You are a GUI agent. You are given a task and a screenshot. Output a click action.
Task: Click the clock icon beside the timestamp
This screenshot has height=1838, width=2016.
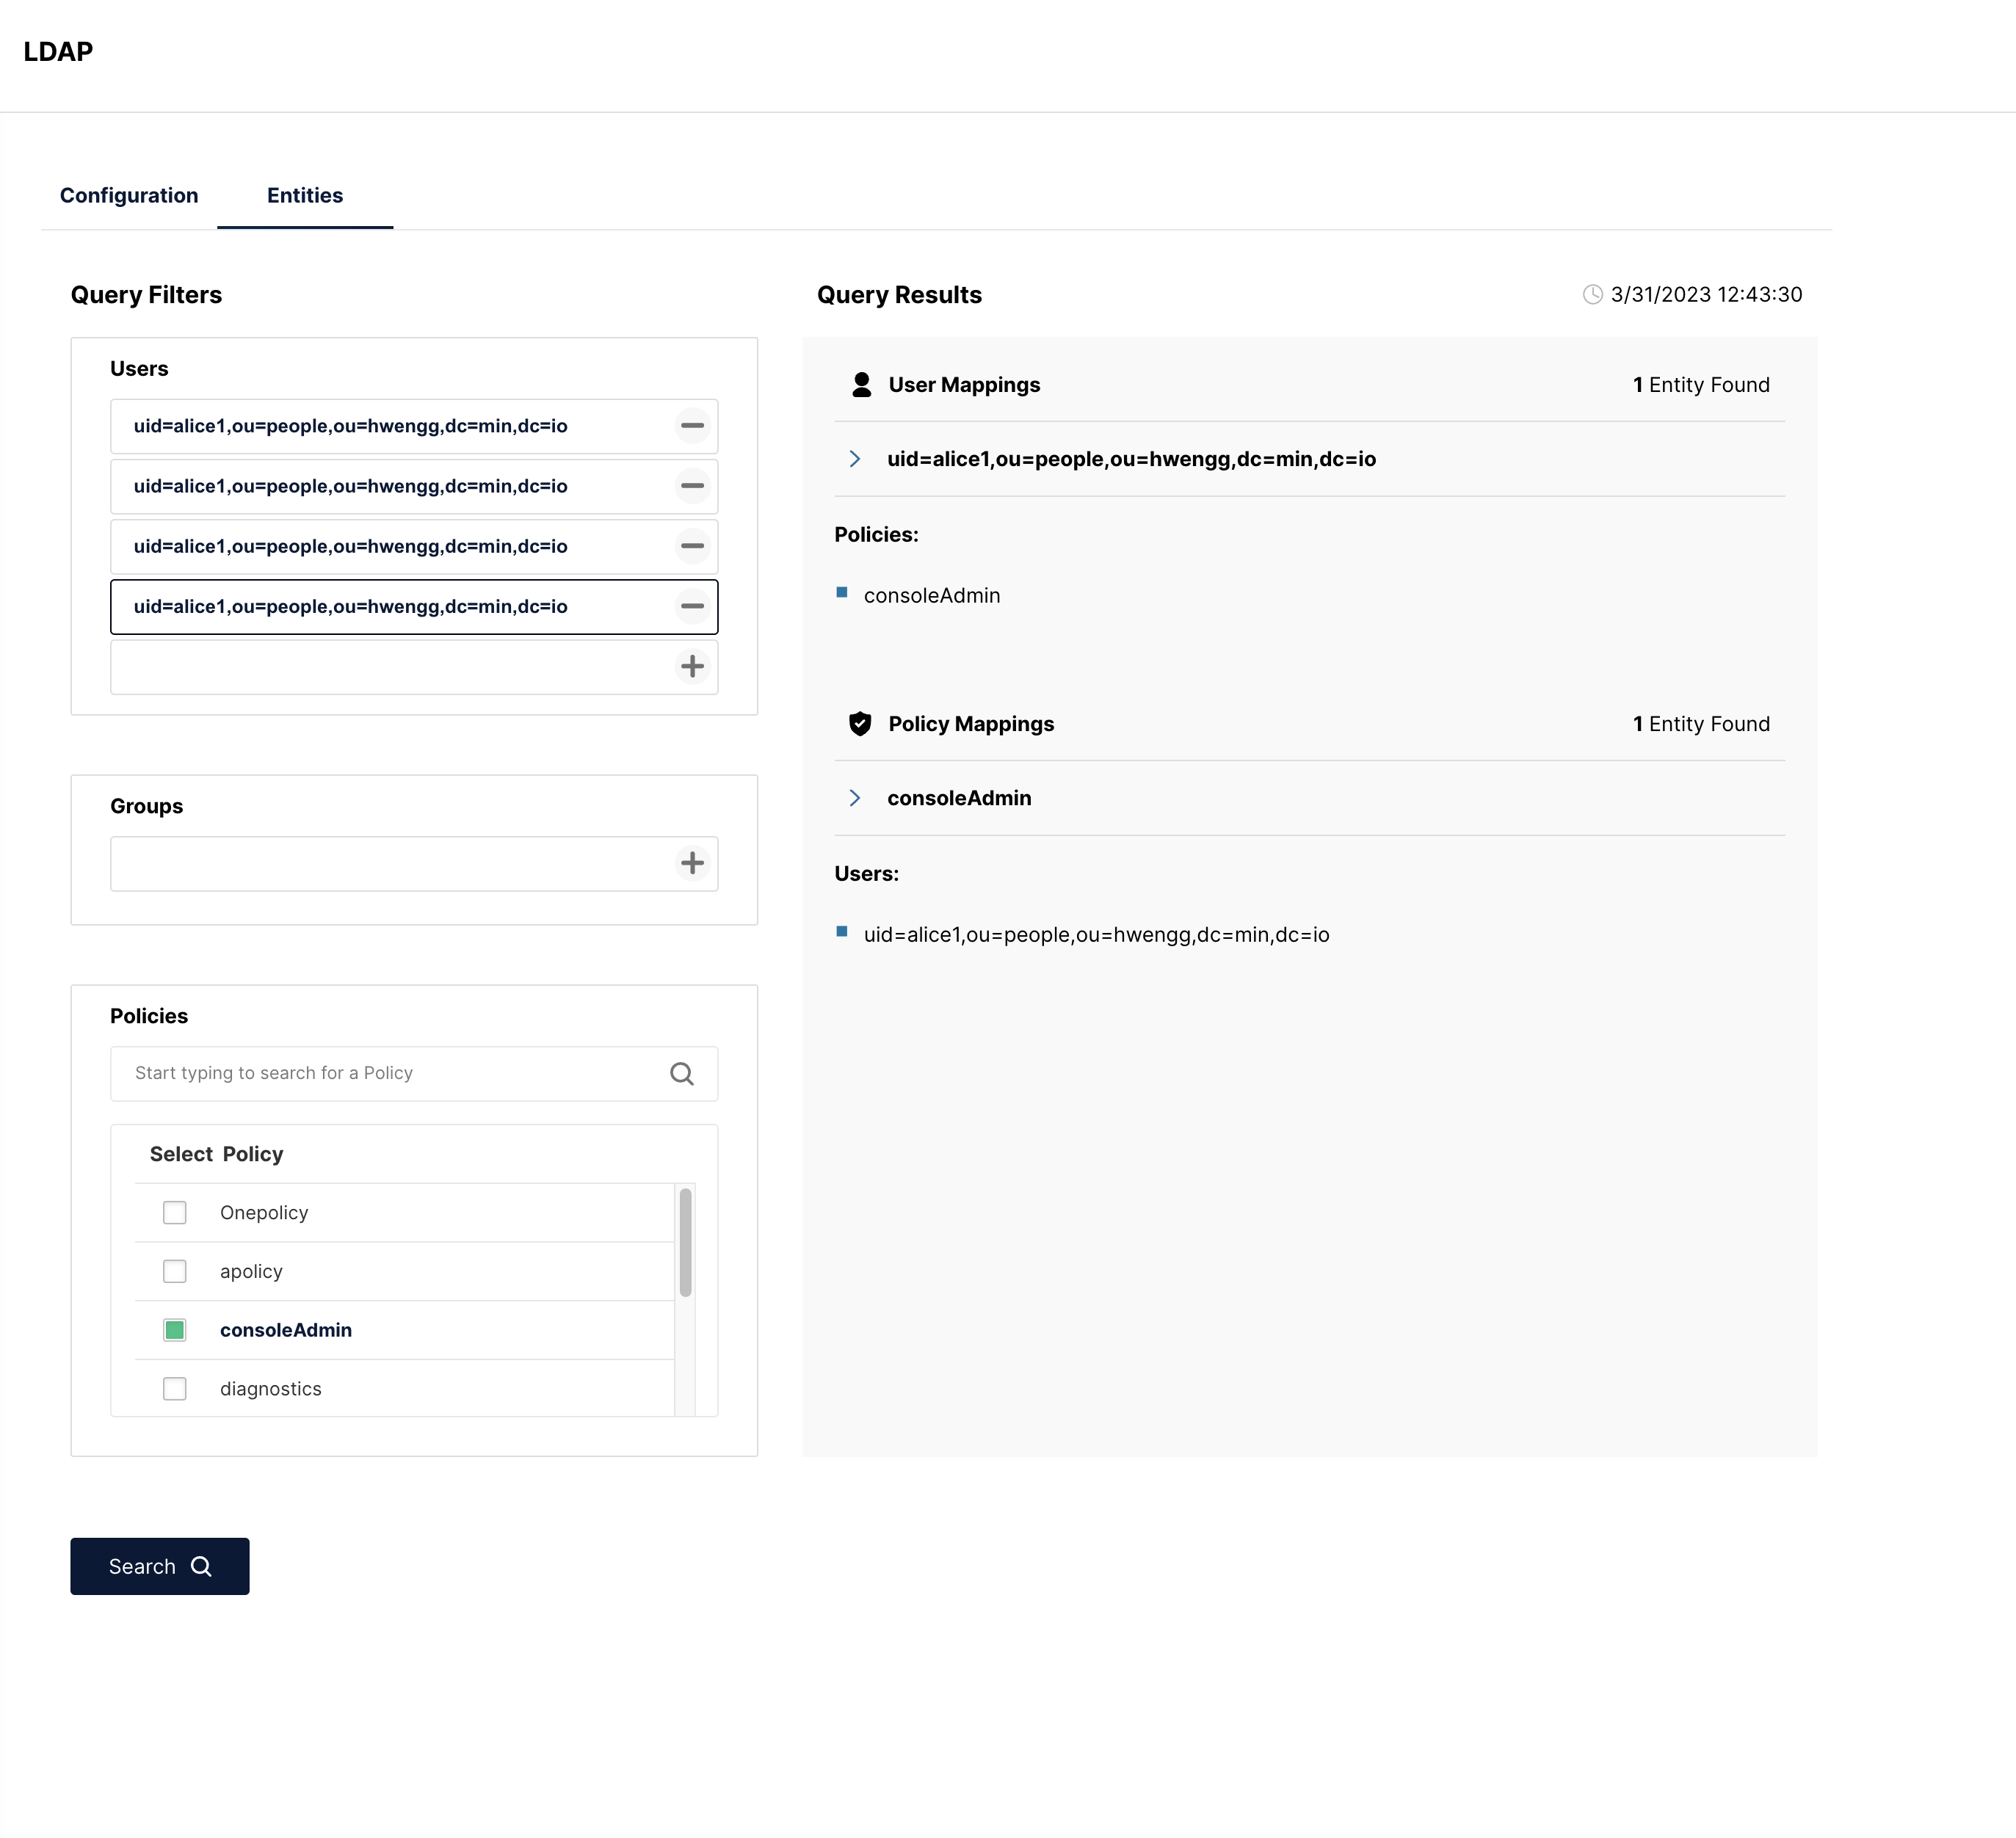tap(1592, 294)
